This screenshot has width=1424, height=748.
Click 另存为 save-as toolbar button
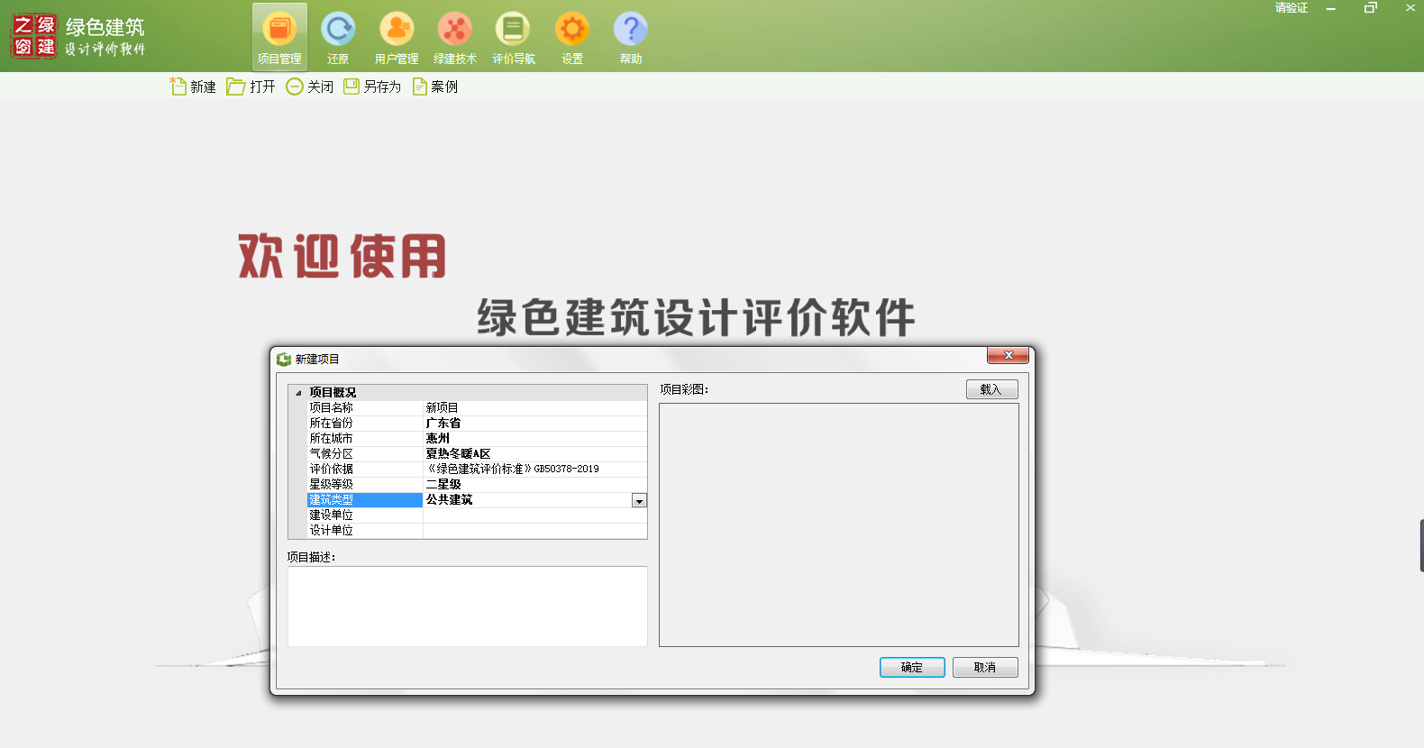click(372, 87)
